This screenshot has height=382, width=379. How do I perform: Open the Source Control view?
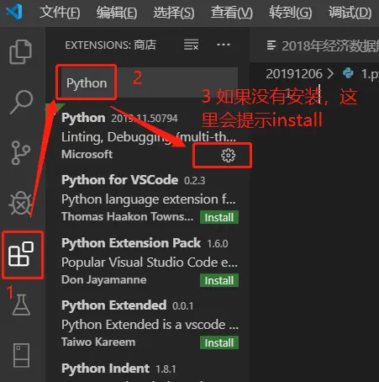point(21,153)
